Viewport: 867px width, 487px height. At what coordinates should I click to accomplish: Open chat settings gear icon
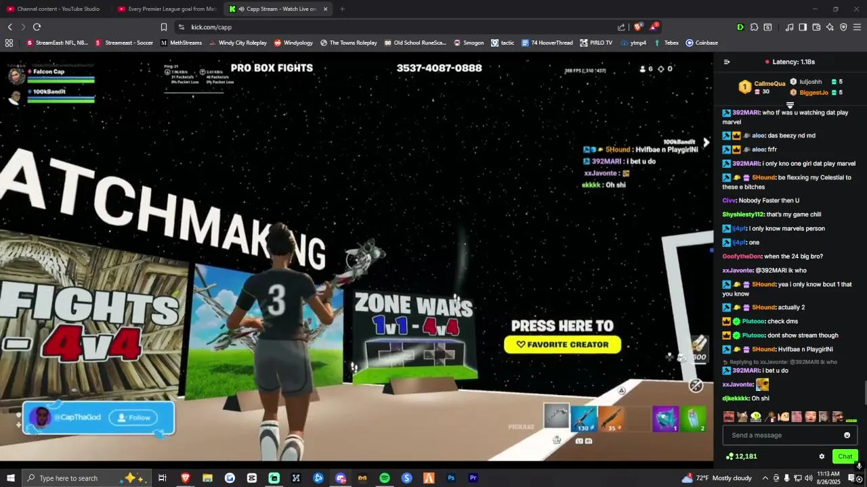coord(822,457)
